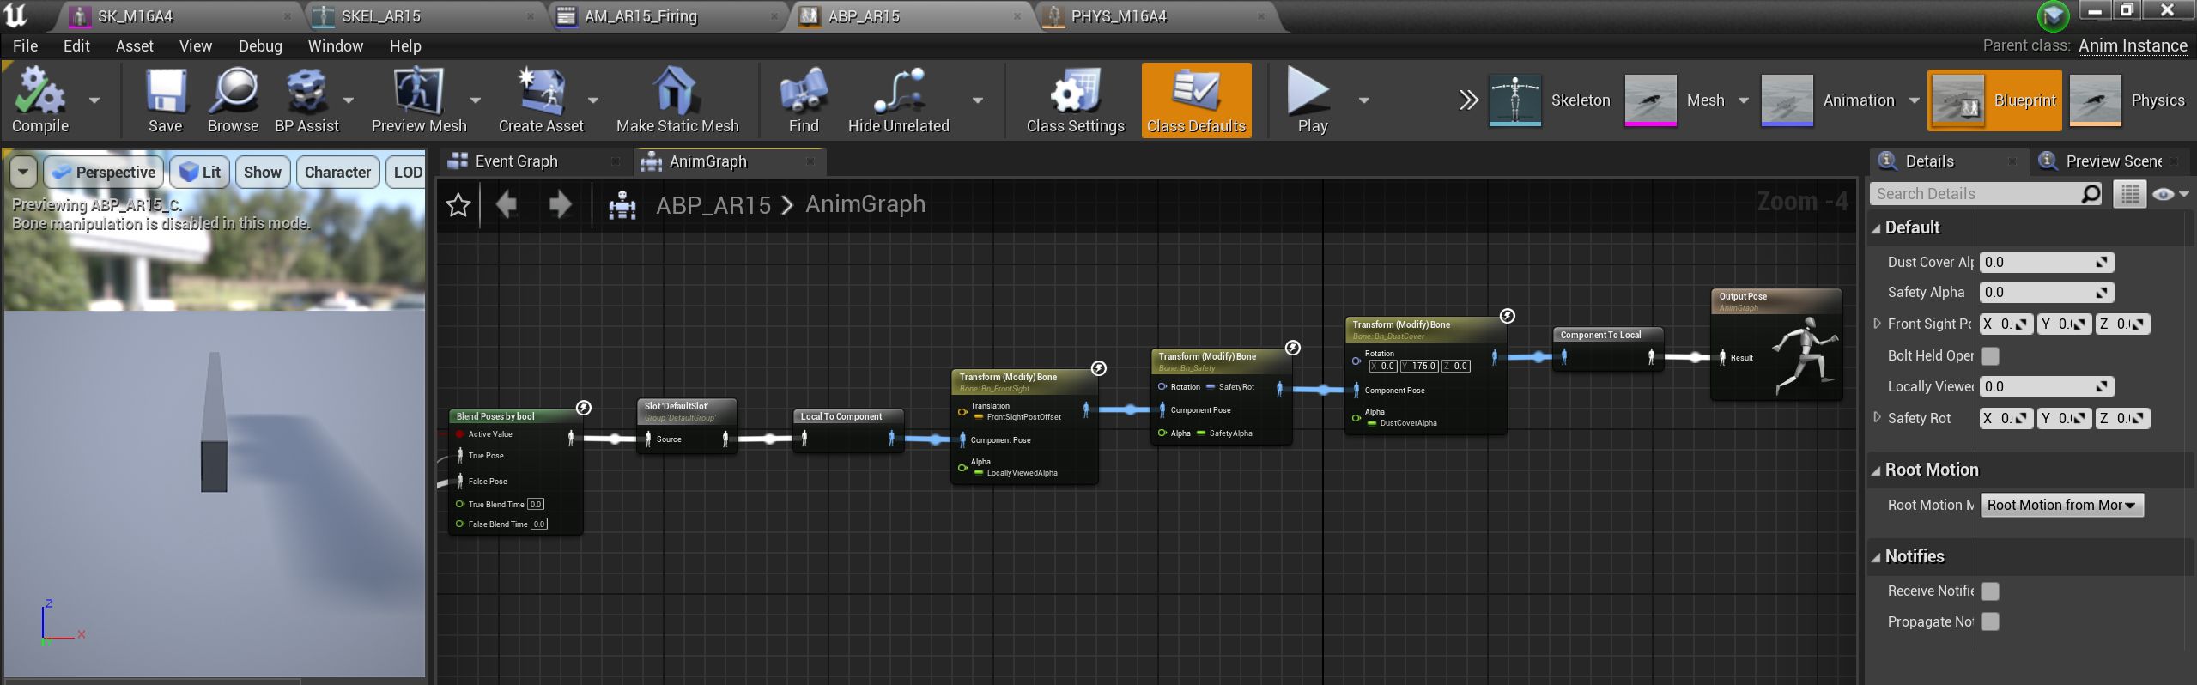Open Class Settings
The image size is (2197, 685).
tap(1075, 100)
